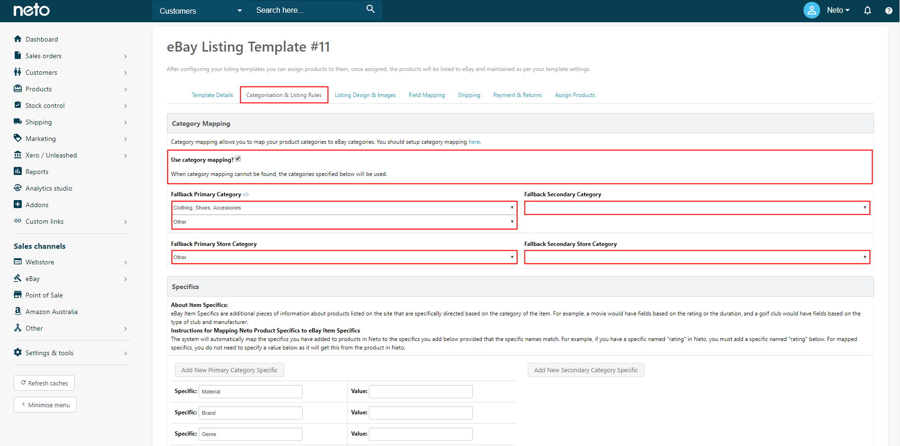Click the Minimise menu button

tap(45, 405)
